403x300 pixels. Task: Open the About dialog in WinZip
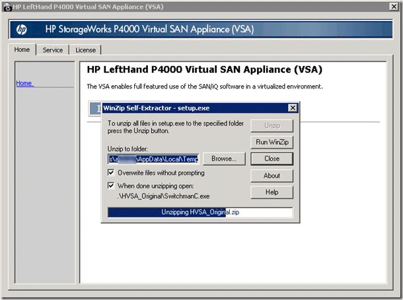(x=272, y=176)
